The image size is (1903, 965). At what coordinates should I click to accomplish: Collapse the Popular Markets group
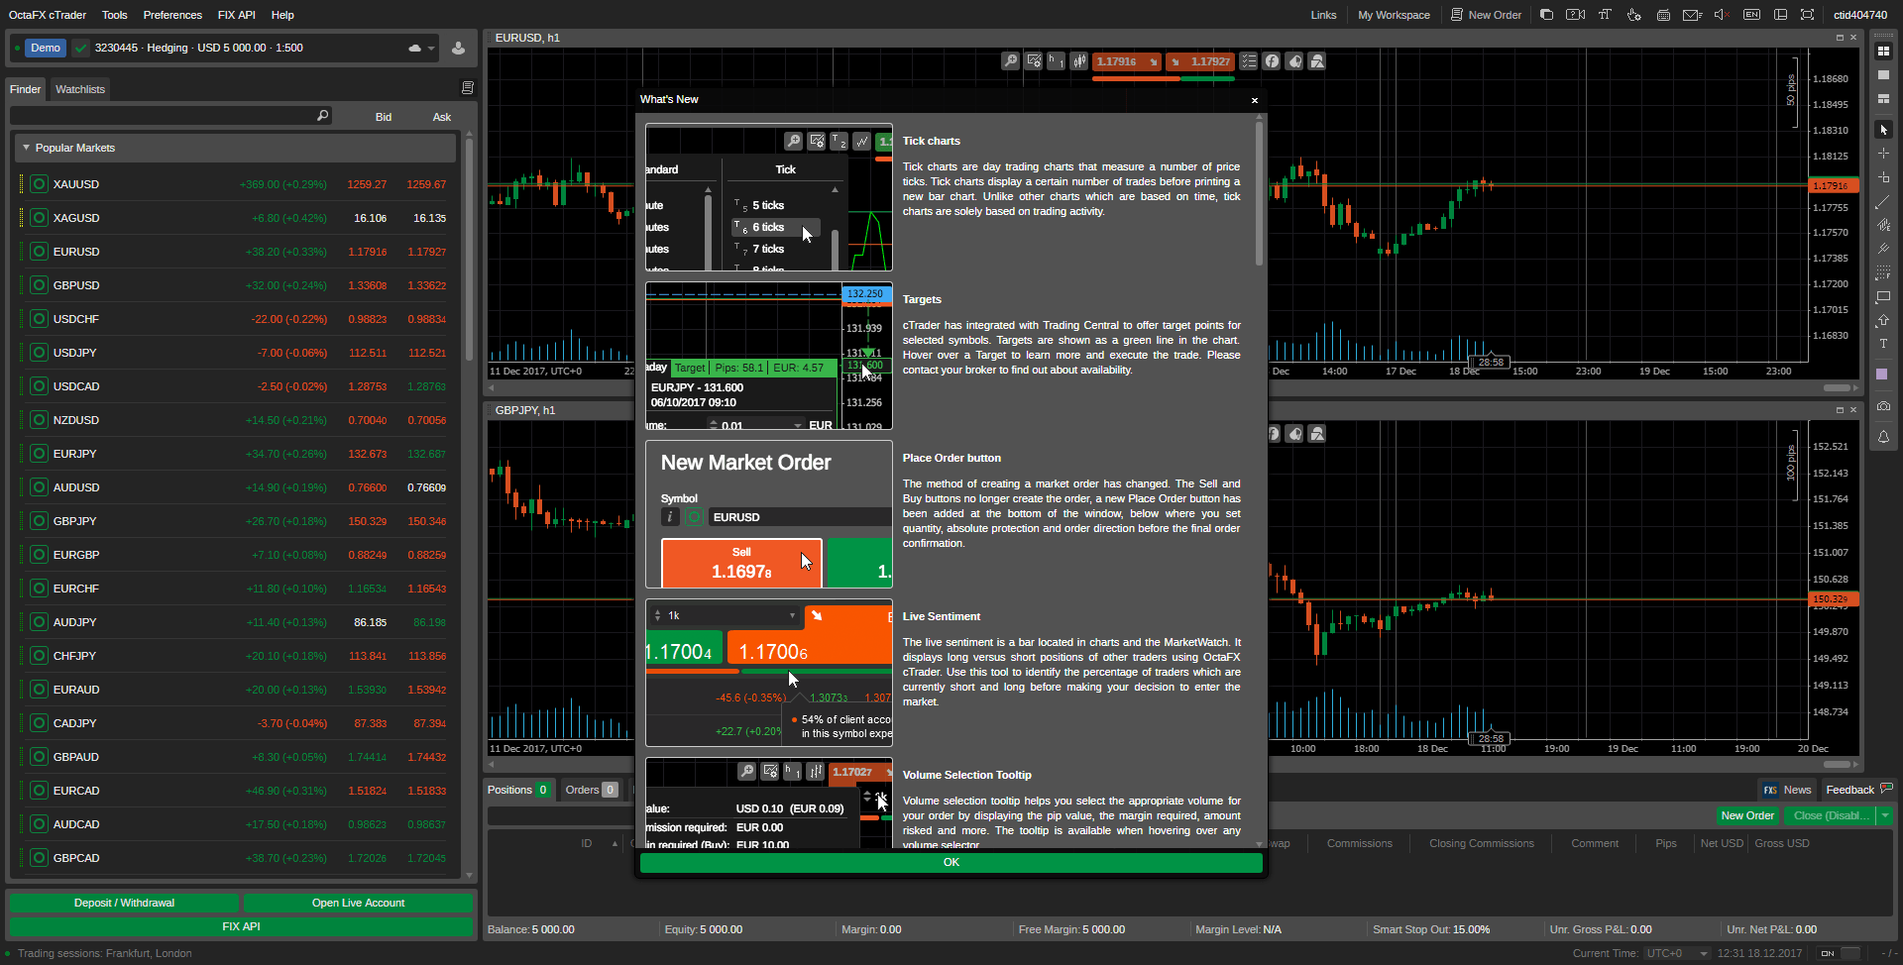point(27,148)
